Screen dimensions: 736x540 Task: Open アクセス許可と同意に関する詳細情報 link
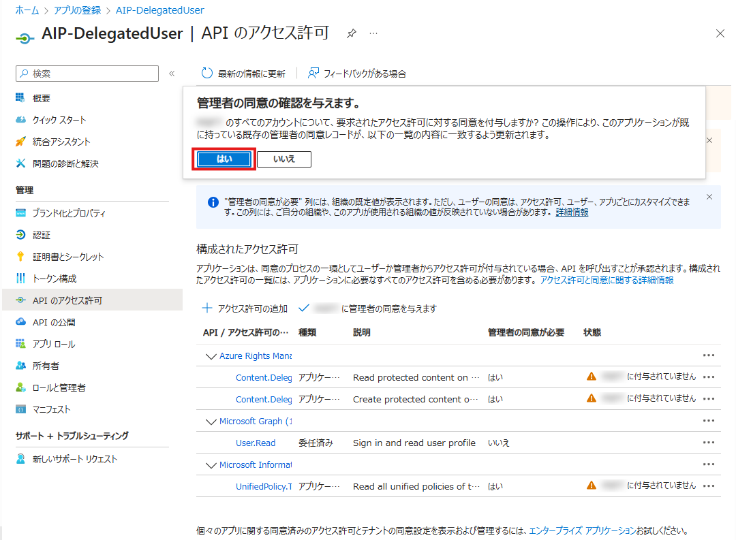607,280
